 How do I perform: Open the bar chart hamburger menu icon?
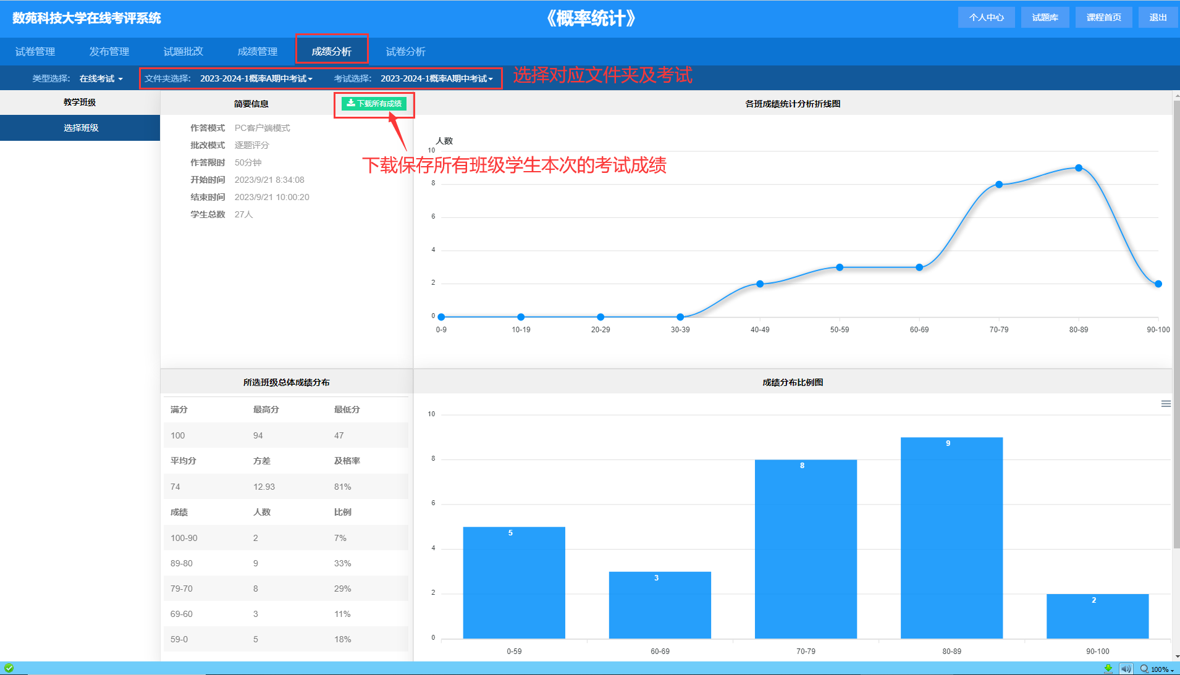tap(1166, 404)
